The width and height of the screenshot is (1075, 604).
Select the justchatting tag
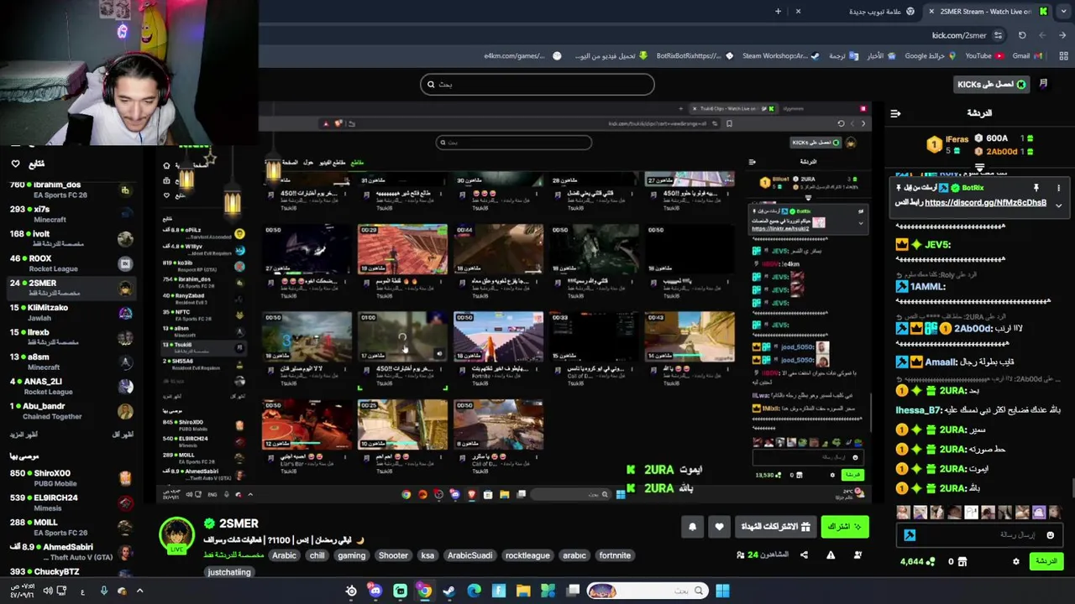pos(229,572)
